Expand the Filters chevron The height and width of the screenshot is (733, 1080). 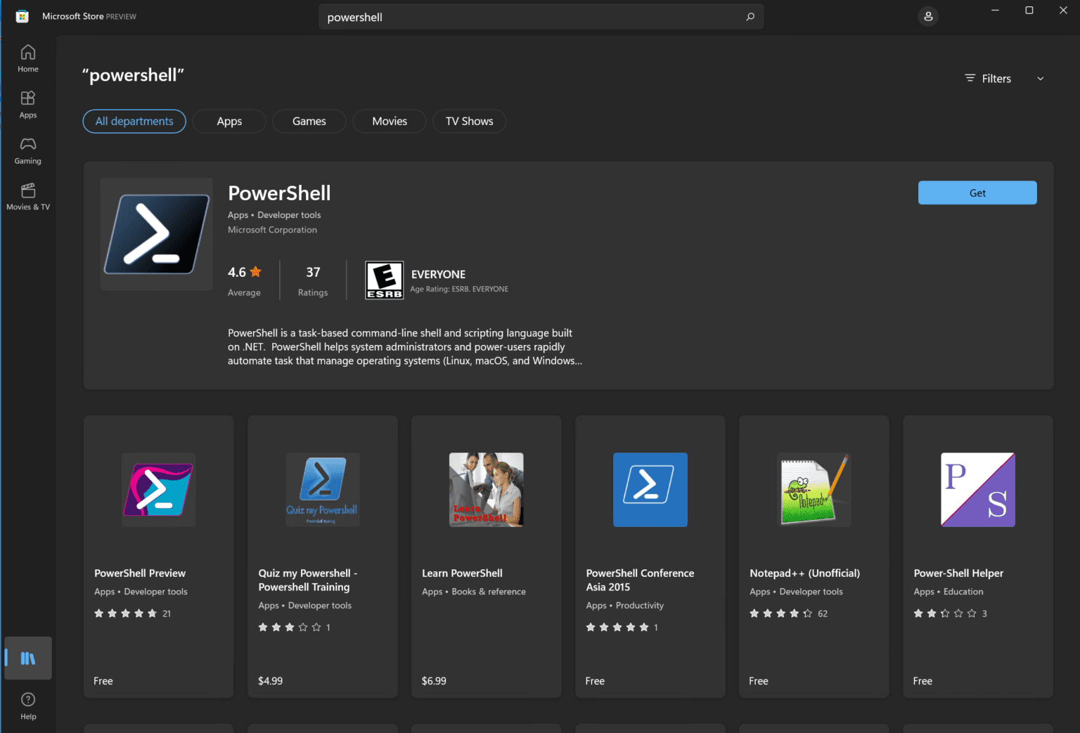tap(1040, 78)
